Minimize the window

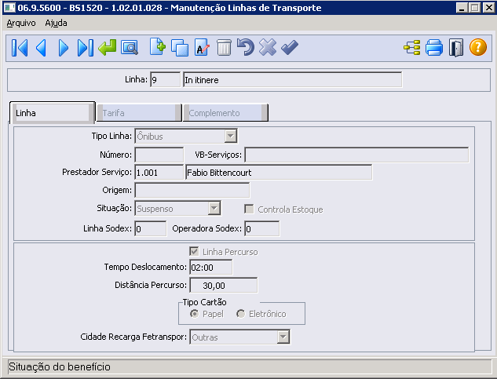pos(462,8)
